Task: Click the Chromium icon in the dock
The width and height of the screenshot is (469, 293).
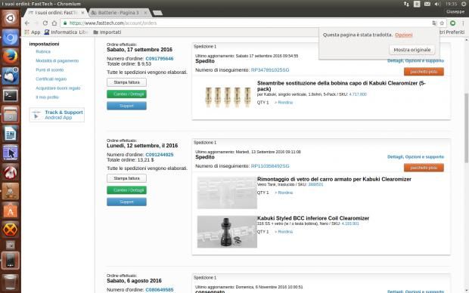Action: point(10,38)
